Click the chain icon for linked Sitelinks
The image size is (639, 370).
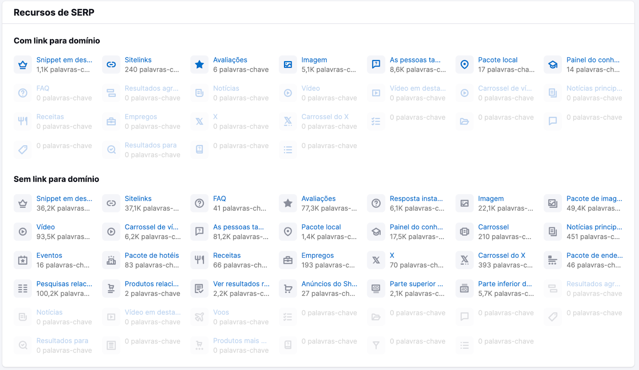tap(111, 65)
